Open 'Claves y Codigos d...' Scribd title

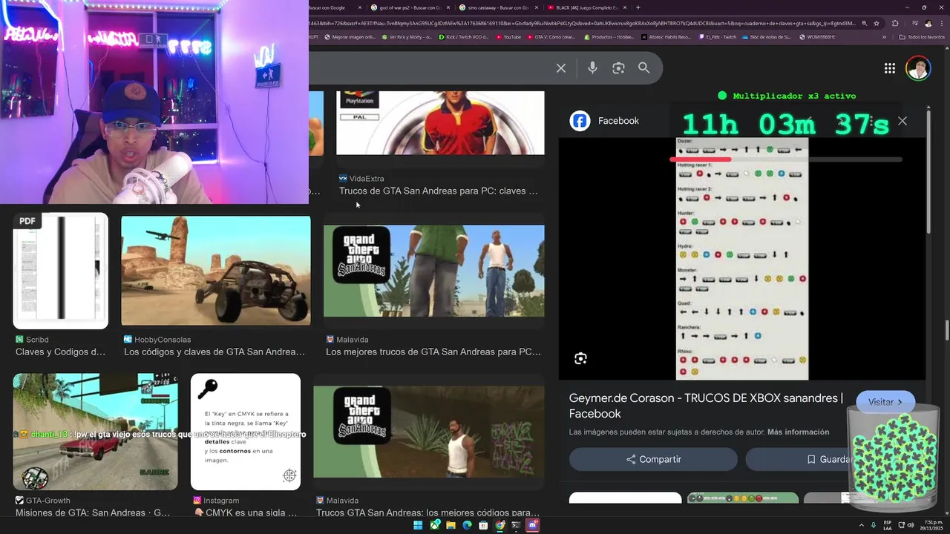tap(60, 352)
